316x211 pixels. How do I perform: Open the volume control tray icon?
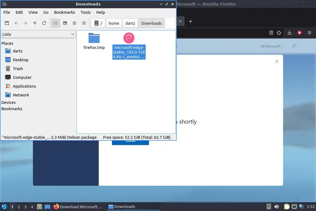click(x=277, y=207)
